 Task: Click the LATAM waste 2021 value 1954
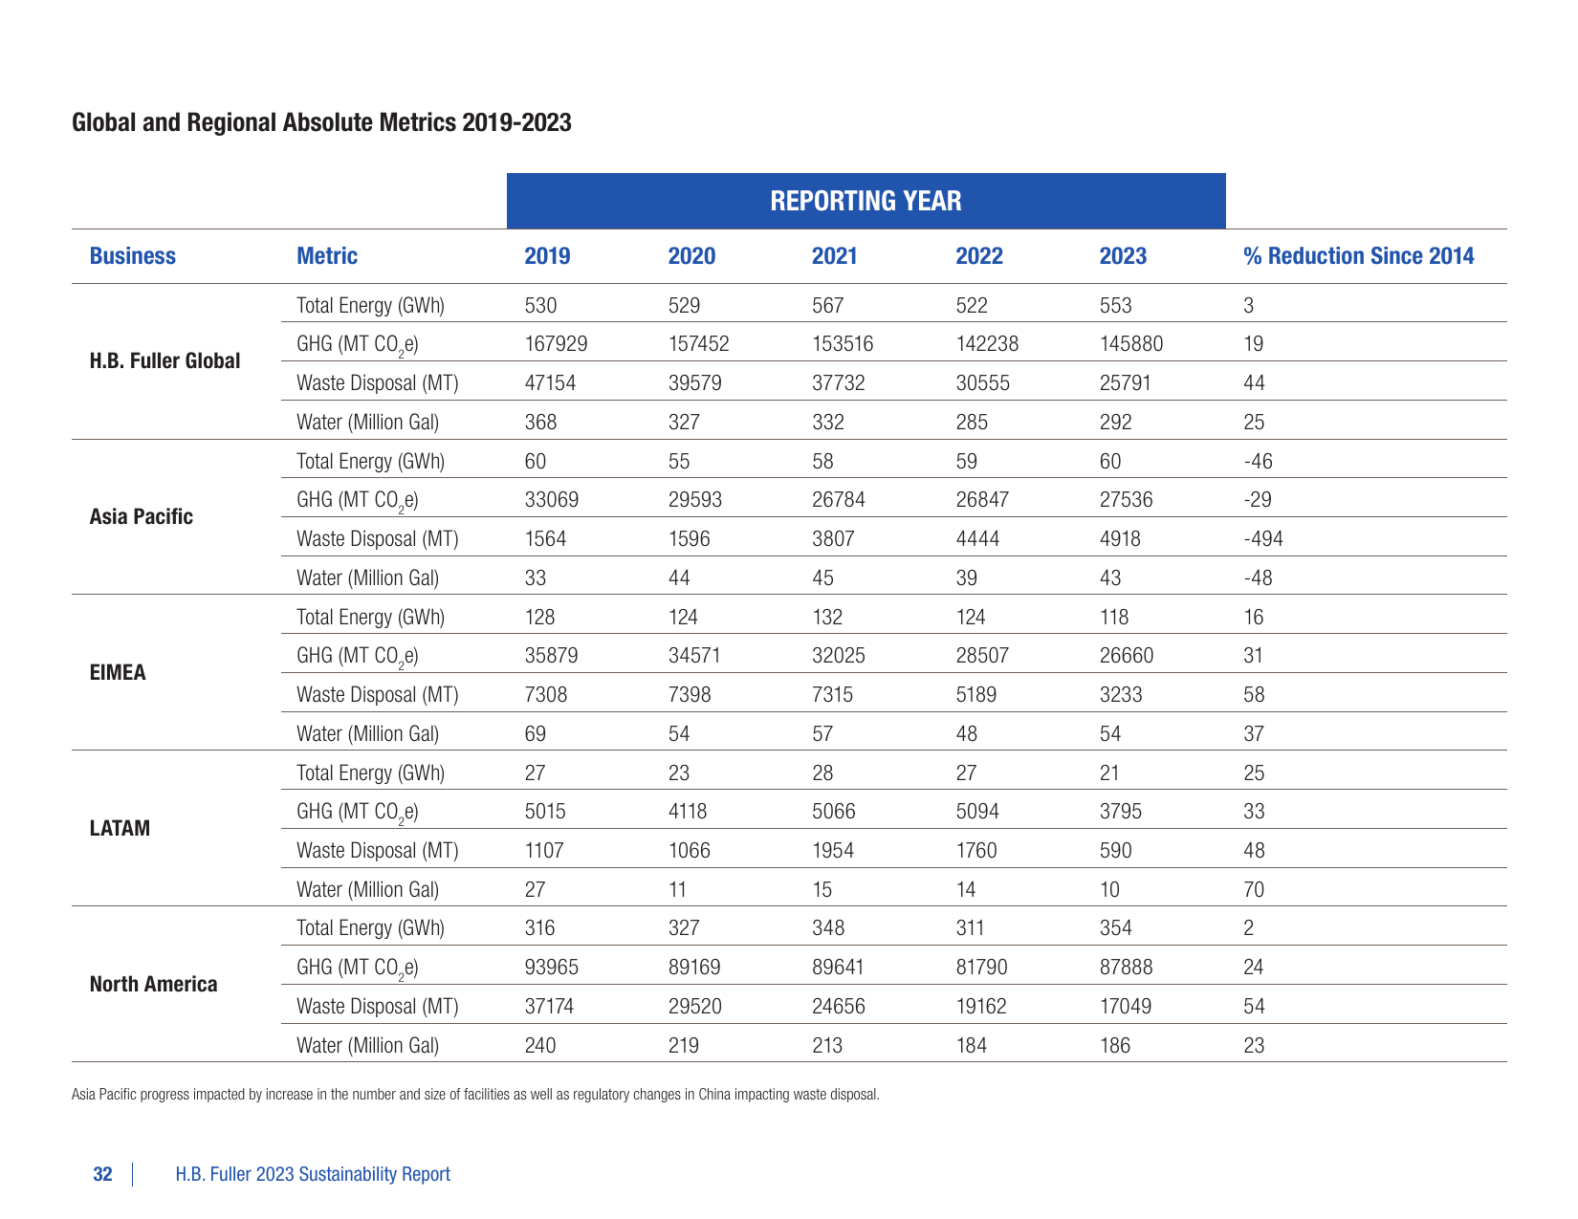(833, 851)
